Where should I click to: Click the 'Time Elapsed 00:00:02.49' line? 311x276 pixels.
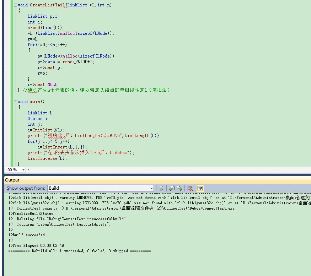[x=36, y=246]
